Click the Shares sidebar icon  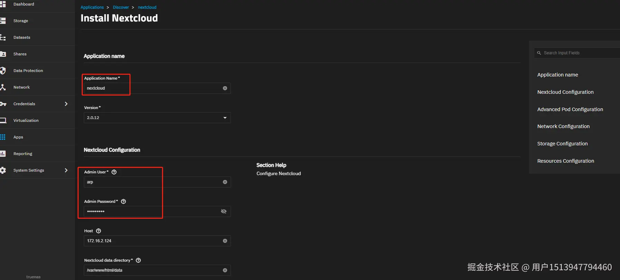[x=3, y=54]
